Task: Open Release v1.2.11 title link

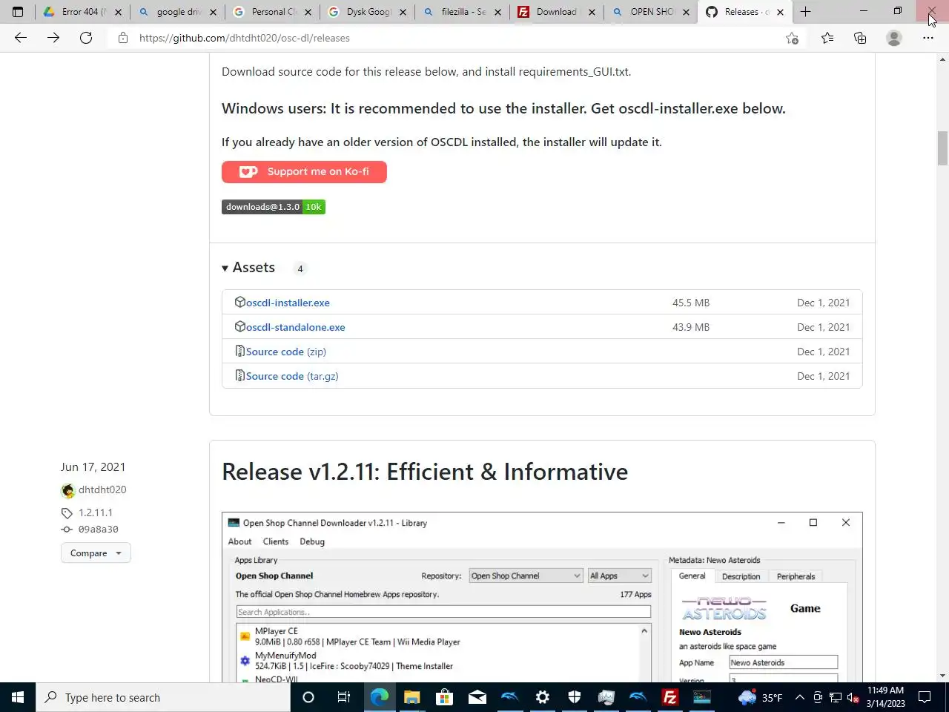Action: click(x=425, y=472)
